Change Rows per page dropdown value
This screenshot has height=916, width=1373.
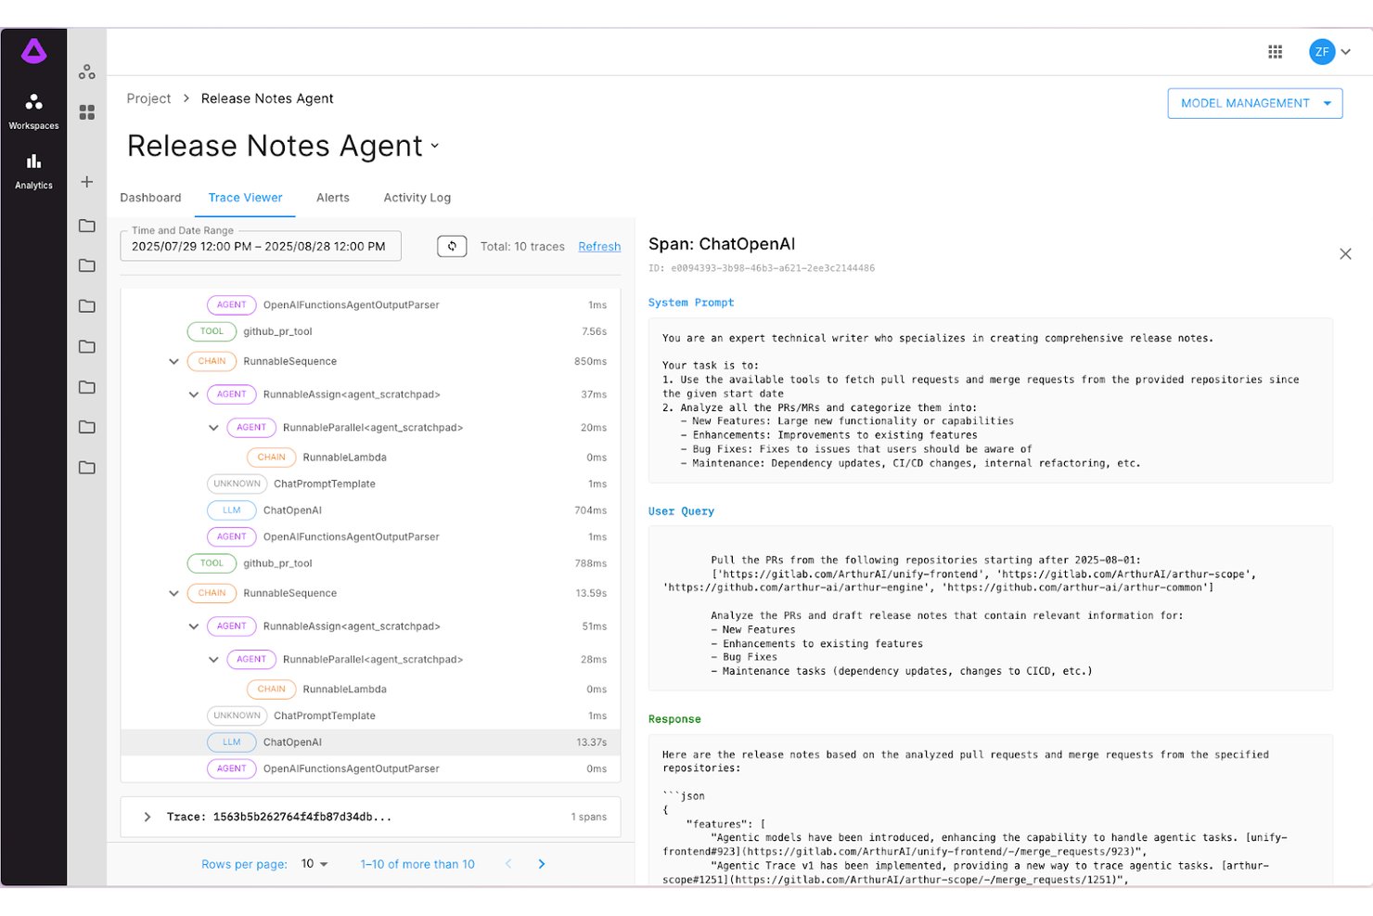tap(314, 864)
